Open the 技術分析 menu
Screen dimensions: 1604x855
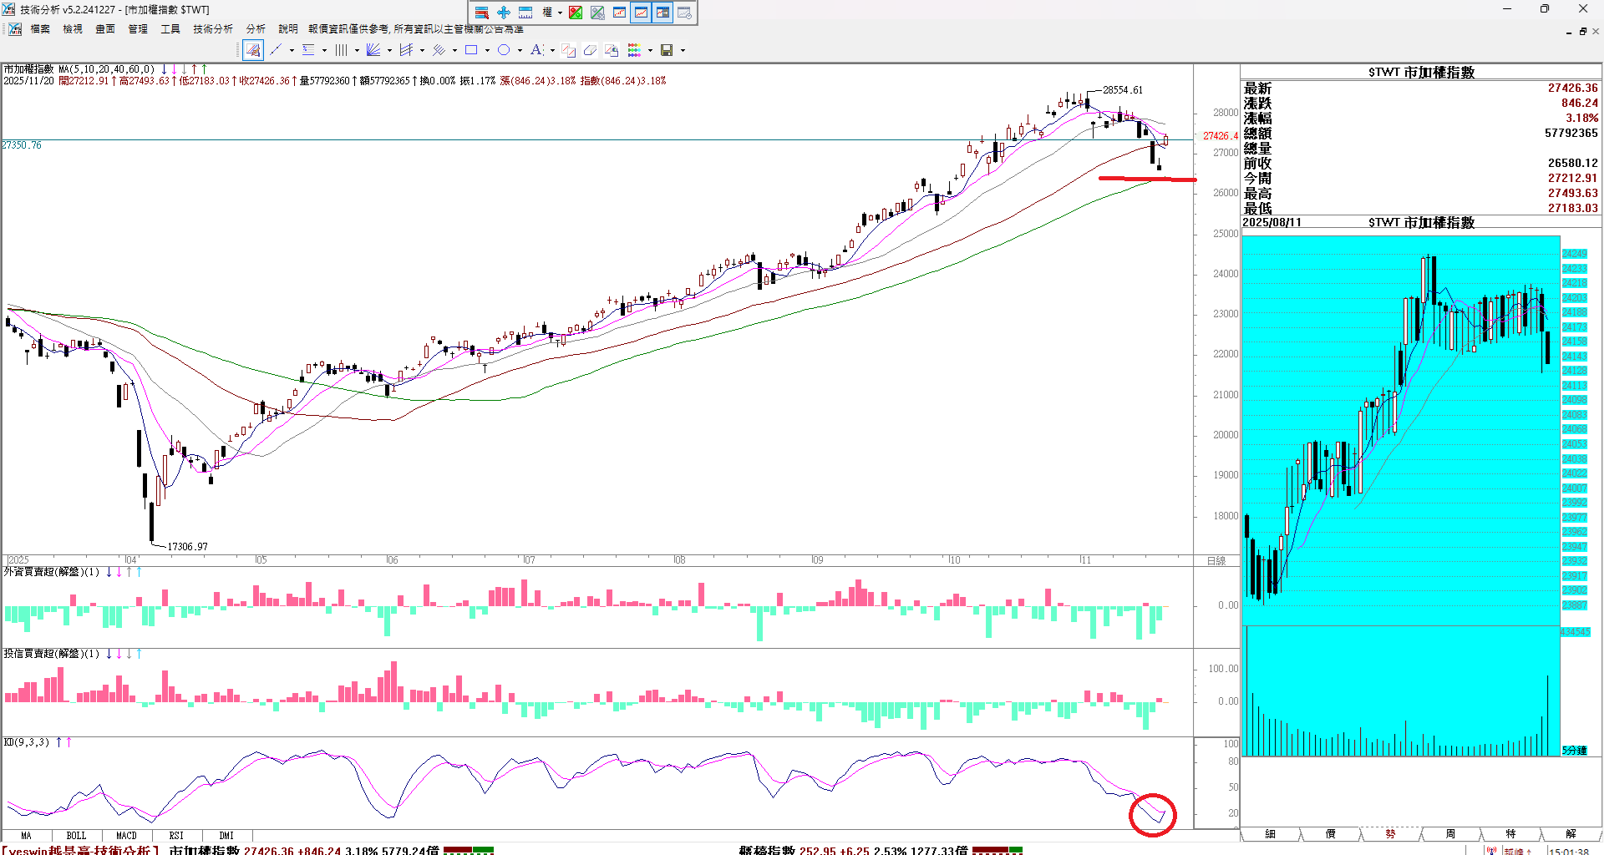coord(213,29)
